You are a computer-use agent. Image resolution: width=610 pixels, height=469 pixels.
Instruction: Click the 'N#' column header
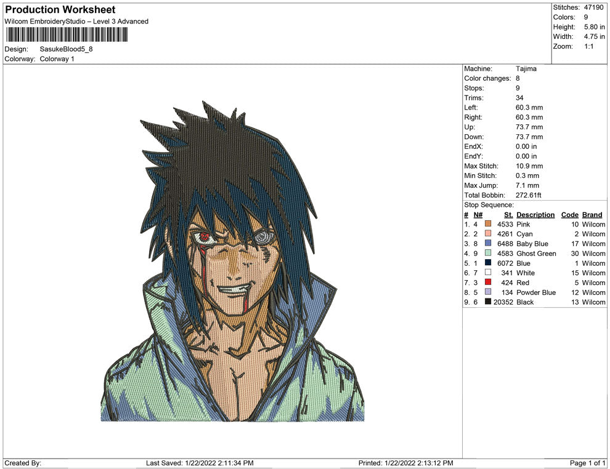click(x=478, y=215)
